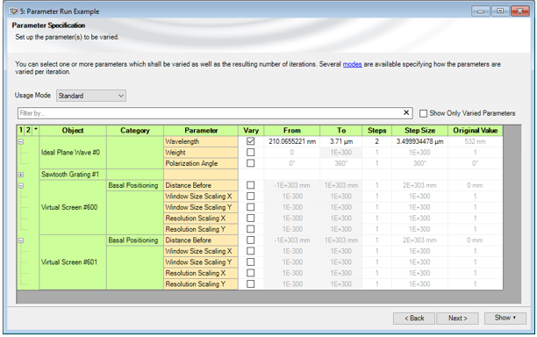Expand the Sawtooth Grating #1 node
537x337 pixels.
pyautogui.click(x=21, y=175)
